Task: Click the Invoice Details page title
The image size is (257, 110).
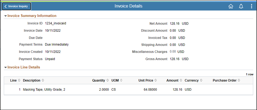Action: click(x=128, y=6)
